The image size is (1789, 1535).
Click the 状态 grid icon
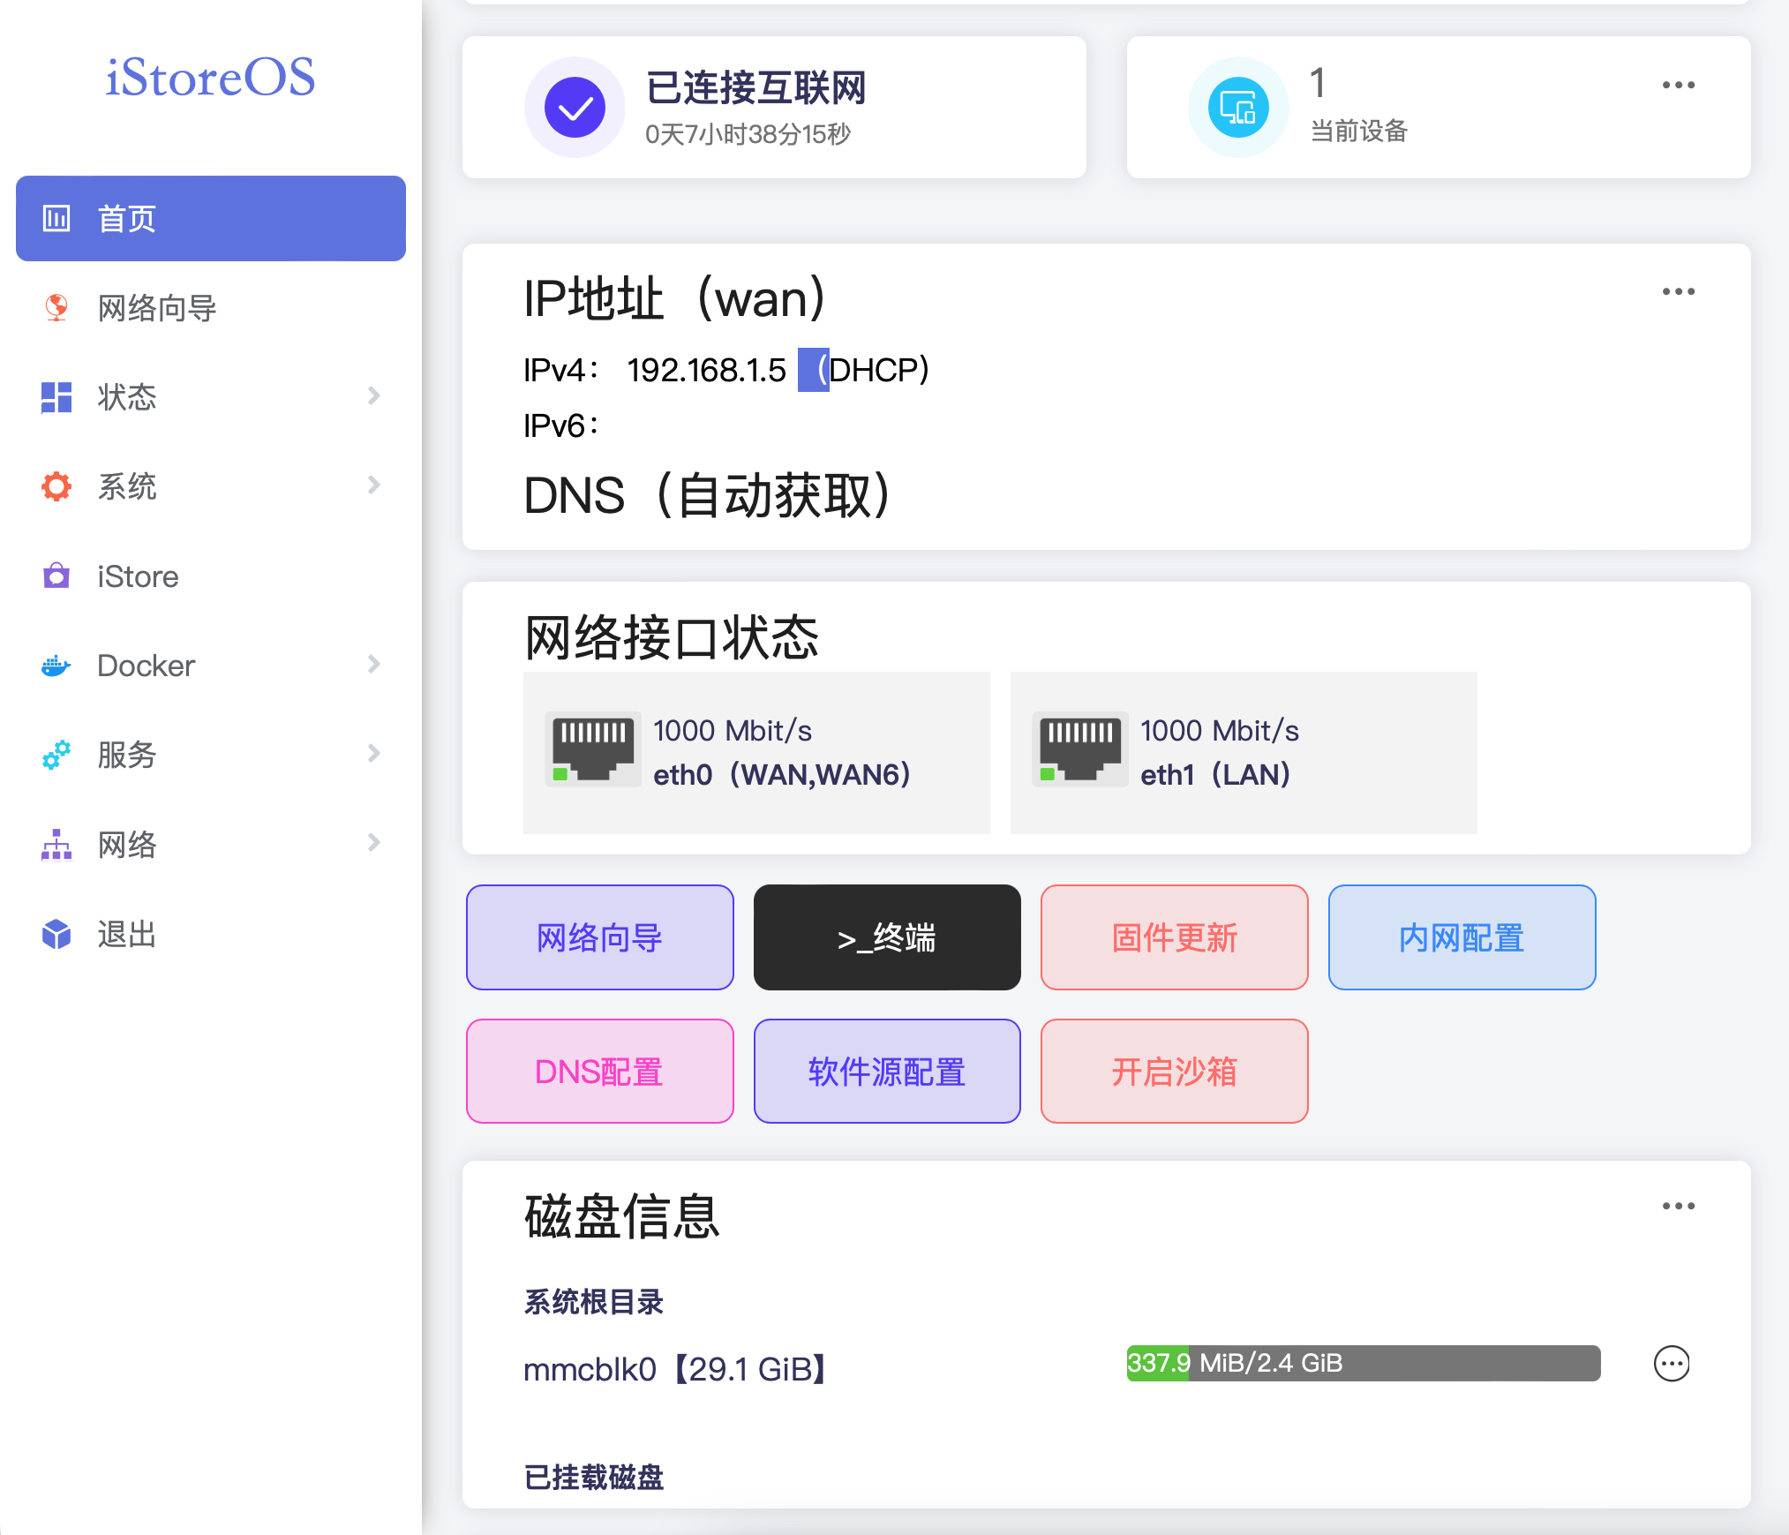(x=56, y=397)
